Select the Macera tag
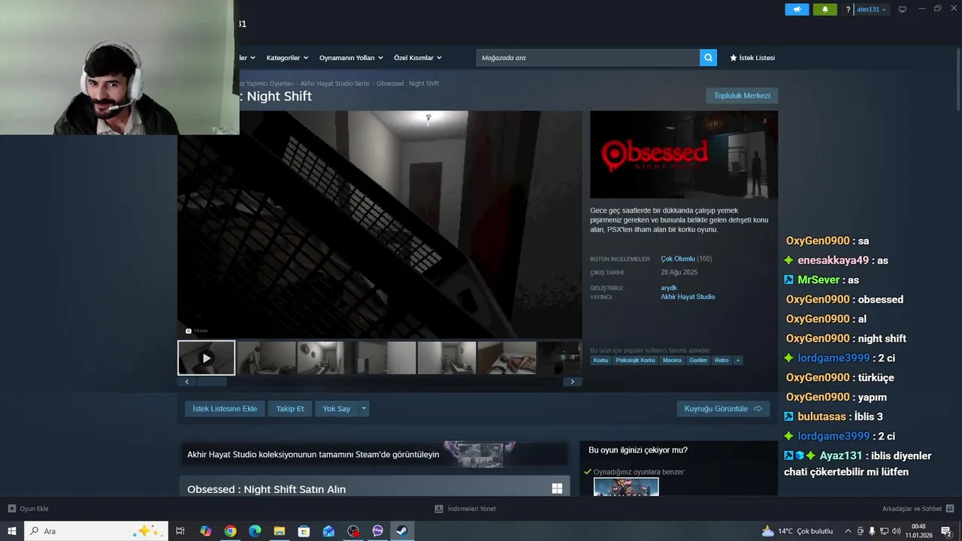 (672, 361)
